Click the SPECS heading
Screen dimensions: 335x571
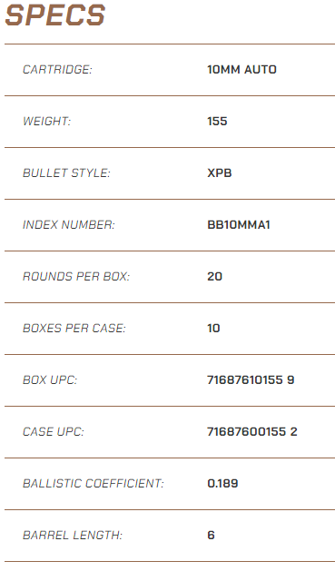click(x=55, y=15)
